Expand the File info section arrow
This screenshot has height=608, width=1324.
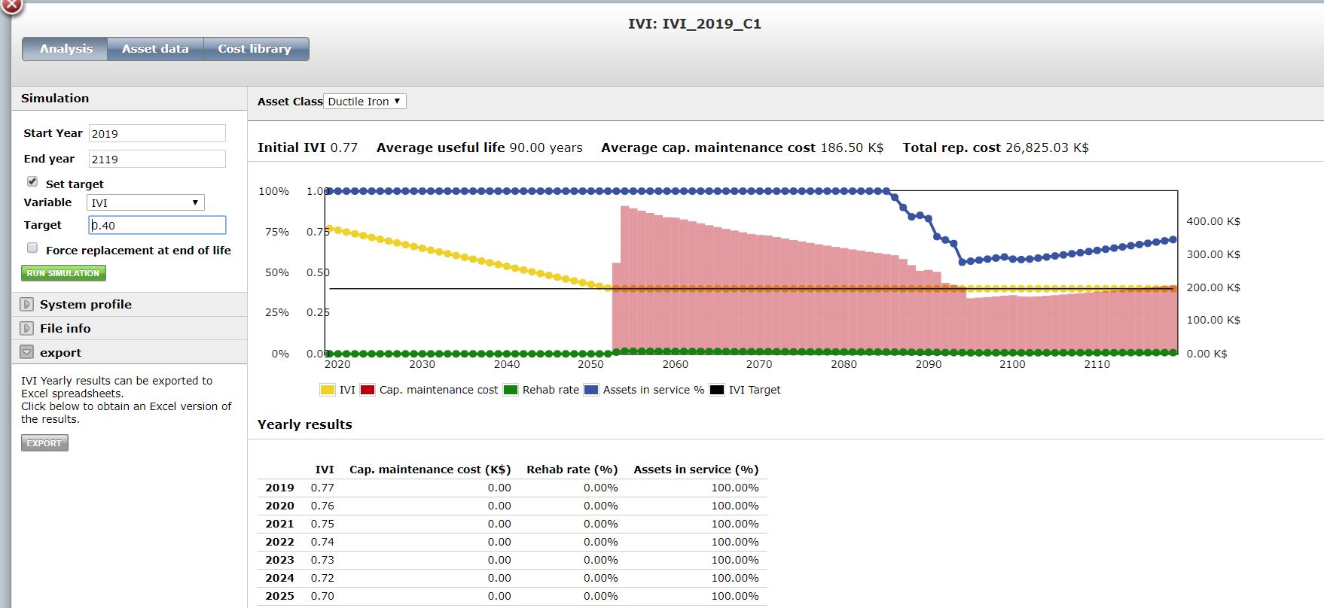27,329
